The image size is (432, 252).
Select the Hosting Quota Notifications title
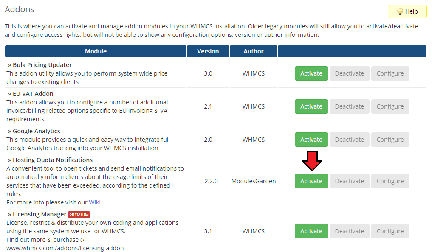[53, 160]
